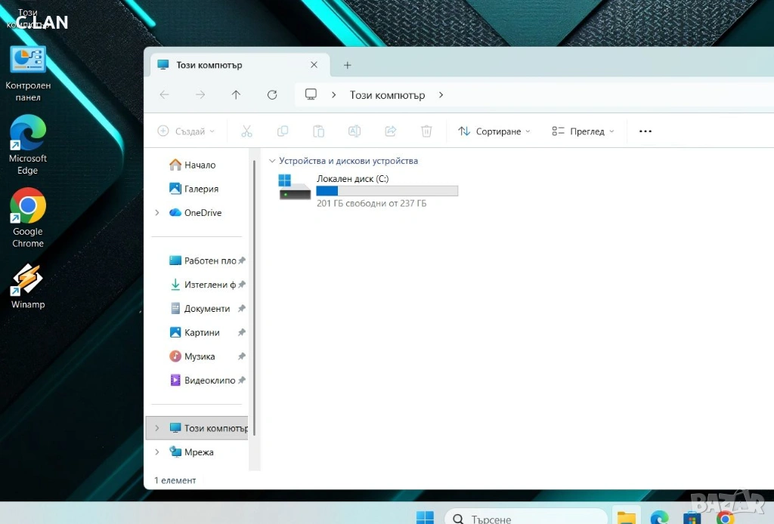Screen dimensions: 774x524
Task: Click the Share icon in toolbar
Action: (x=391, y=131)
